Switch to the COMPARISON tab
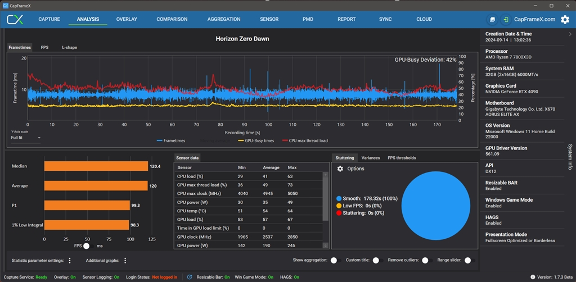The height and width of the screenshot is (282, 576). point(172,19)
